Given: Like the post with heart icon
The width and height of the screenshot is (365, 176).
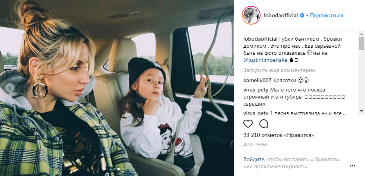Looking at the screenshot, I should click(x=248, y=124).
